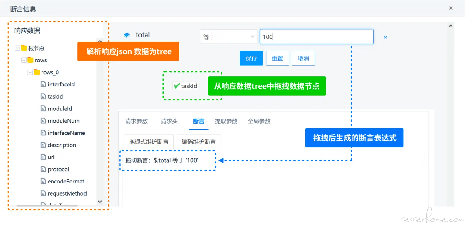Click the rows tree label

click(41, 60)
